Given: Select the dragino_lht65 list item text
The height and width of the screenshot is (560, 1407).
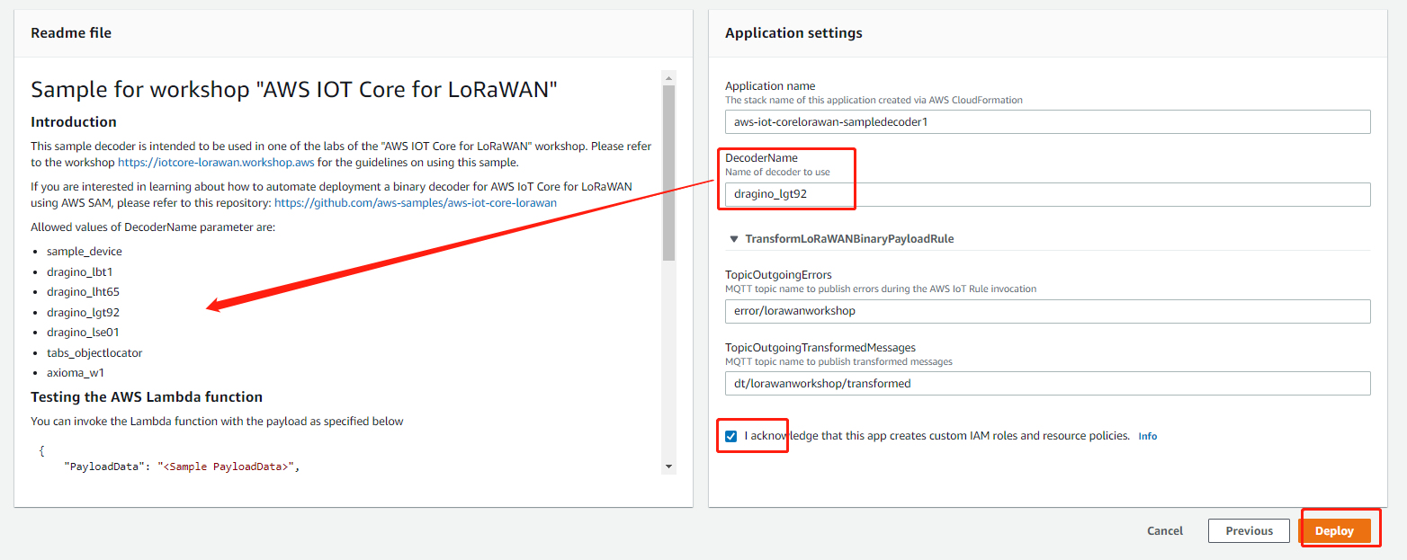Looking at the screenshot, I should pos(83,292).
